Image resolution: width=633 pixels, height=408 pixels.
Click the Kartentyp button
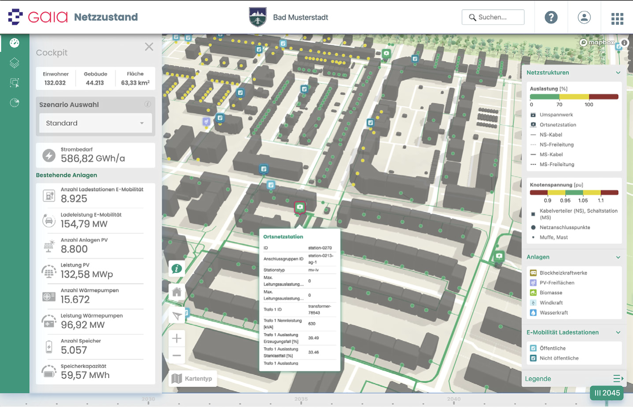point(192,379)
